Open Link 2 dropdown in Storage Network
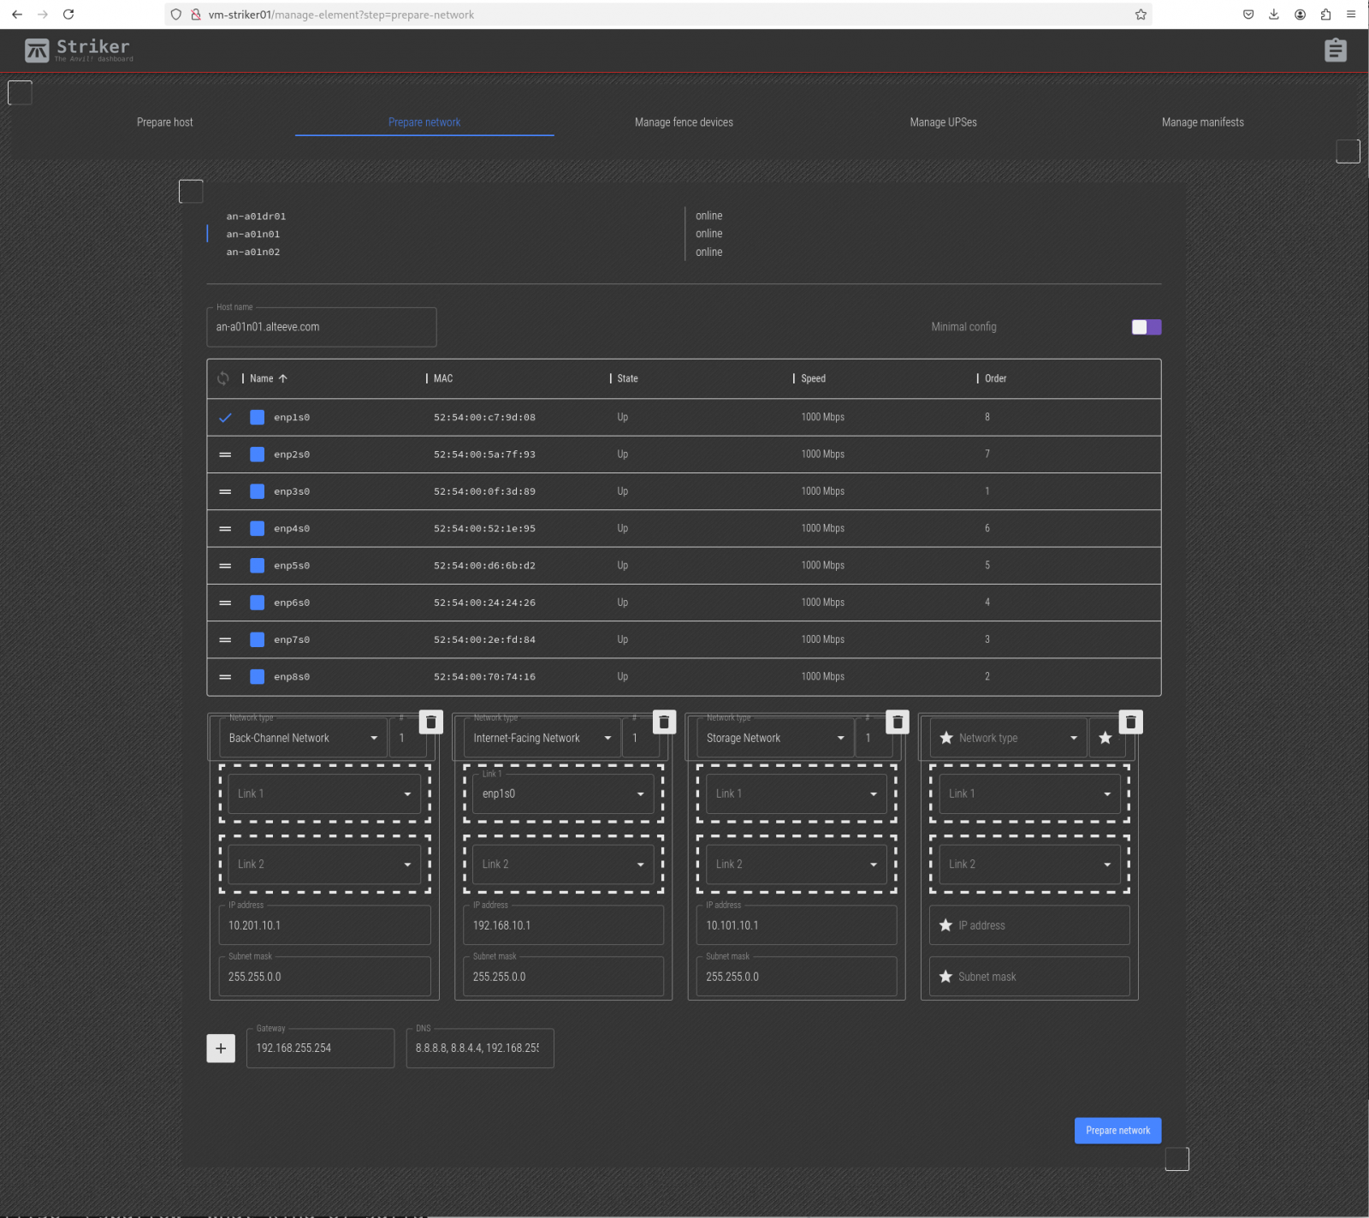1369x1218 pixels. point(796,864)
